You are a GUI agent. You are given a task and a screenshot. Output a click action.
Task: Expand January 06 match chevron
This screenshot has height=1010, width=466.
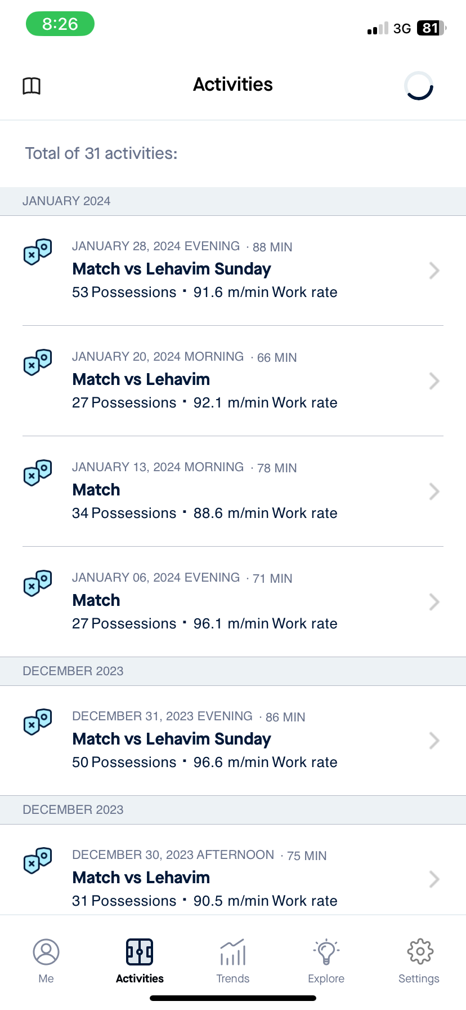tap(434, 602)
